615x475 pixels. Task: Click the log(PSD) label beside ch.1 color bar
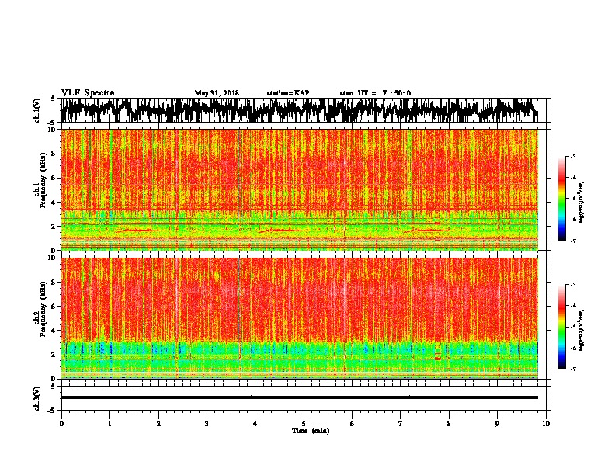pyautogui.click(x=582, y=203)
